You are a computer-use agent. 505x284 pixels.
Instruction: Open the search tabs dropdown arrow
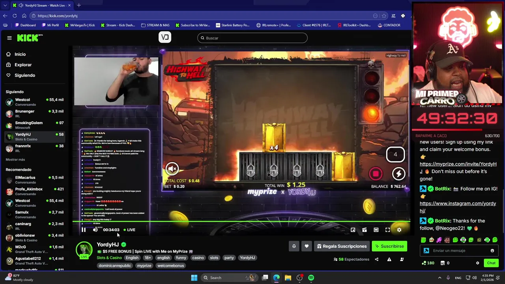pyautogui.click(x=5, y=5)
